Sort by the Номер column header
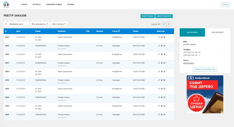 pos(38,31)
